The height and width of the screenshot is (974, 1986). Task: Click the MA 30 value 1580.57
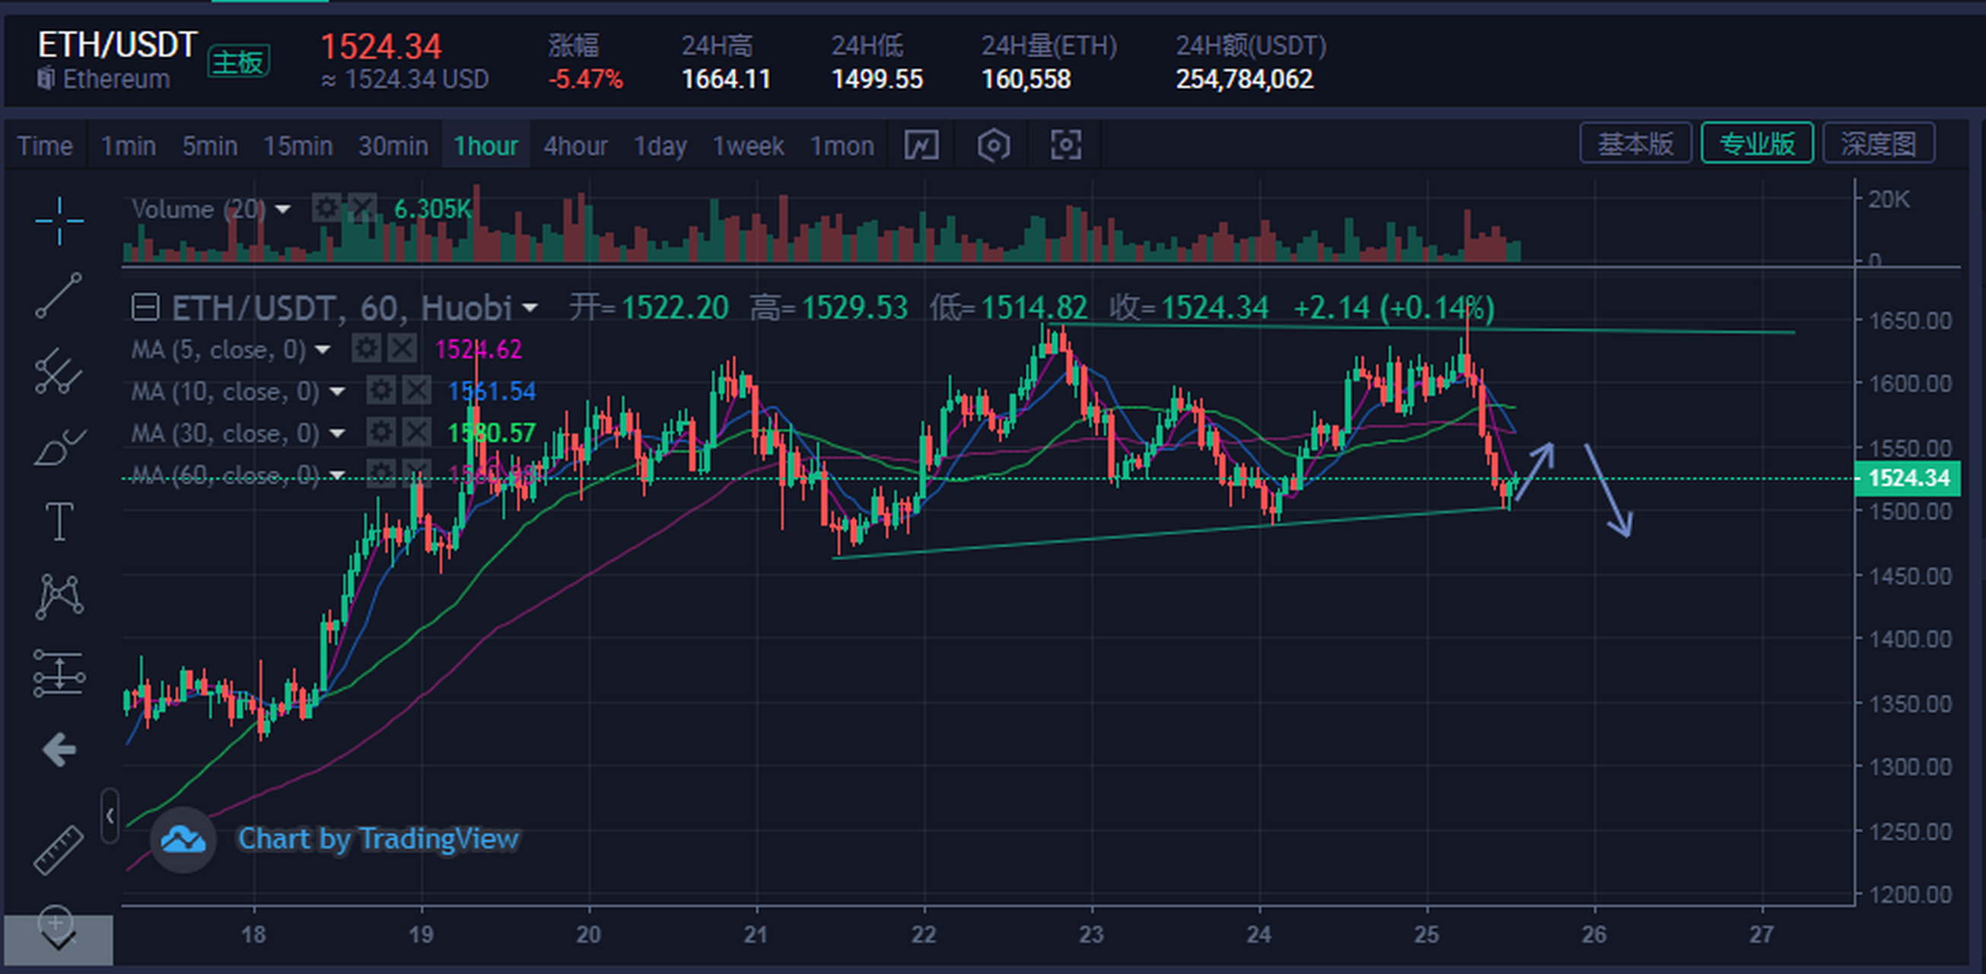click(492, 433)
